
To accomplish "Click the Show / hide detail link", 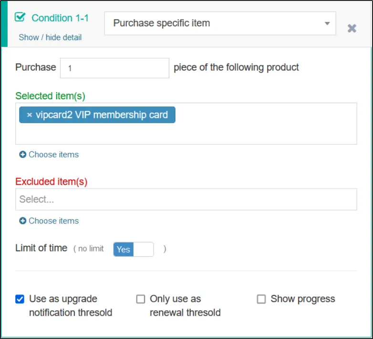I will tap(50, 37).
